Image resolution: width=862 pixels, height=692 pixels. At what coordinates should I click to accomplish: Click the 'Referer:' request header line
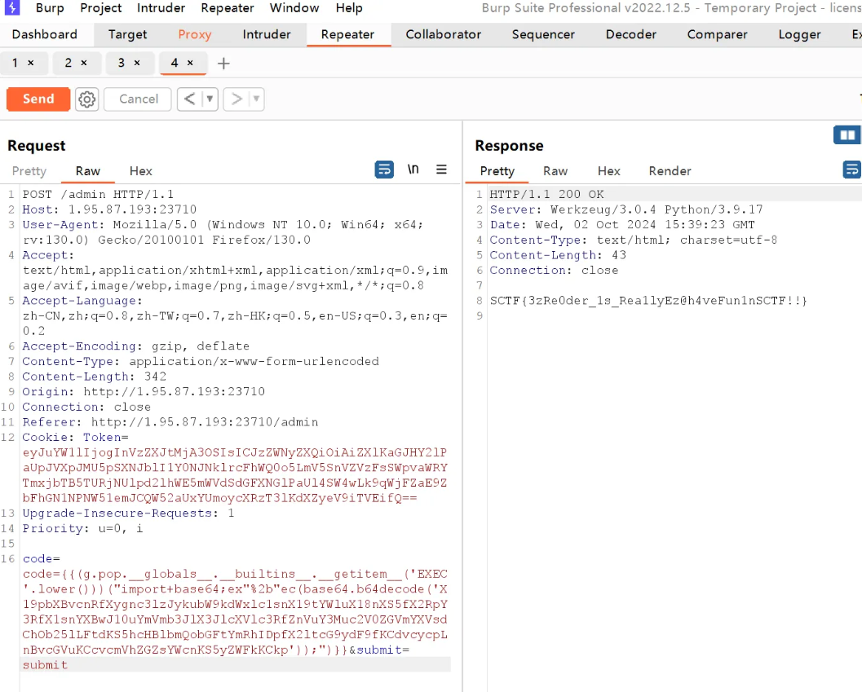tap(170, 421)
